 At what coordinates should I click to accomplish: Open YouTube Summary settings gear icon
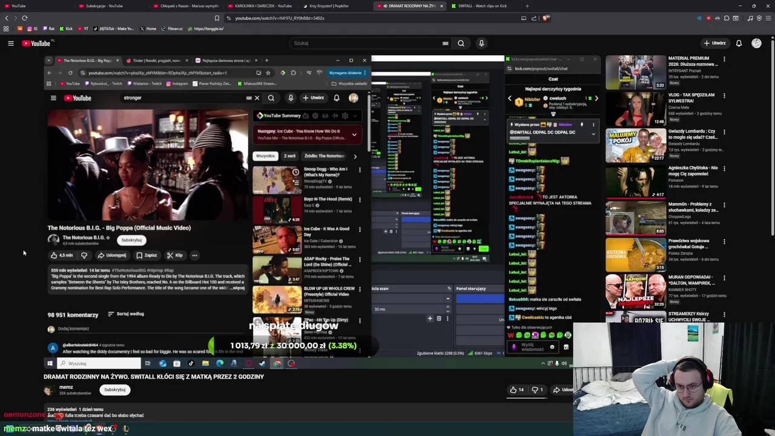tap(345, 116)
